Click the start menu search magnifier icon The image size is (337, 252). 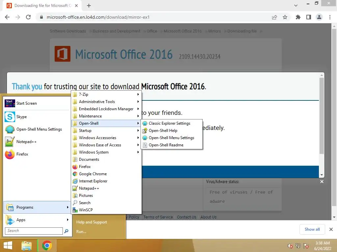66,231
